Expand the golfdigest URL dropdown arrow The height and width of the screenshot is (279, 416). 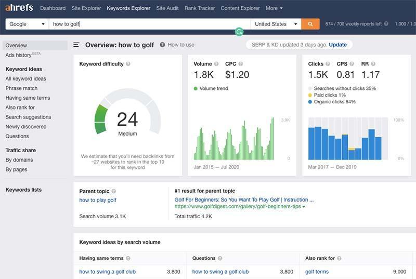click(304, 207)
